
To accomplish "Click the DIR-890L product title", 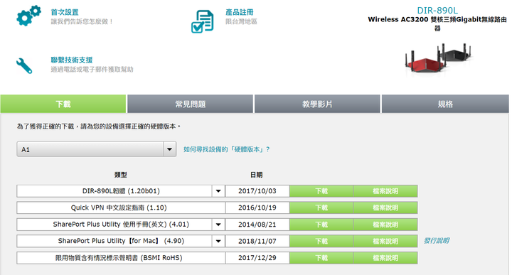I will [437, 11].
